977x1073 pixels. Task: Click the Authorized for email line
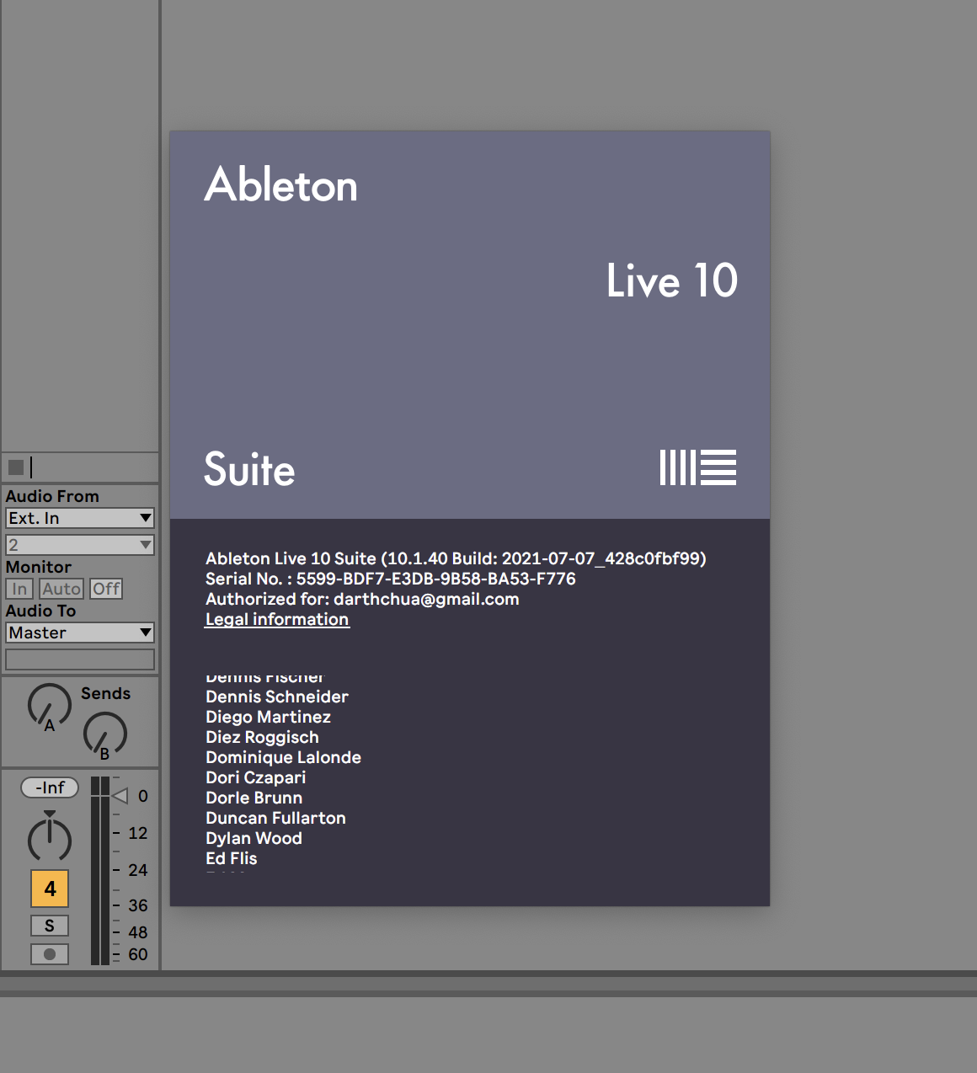[x=362, y=599]
